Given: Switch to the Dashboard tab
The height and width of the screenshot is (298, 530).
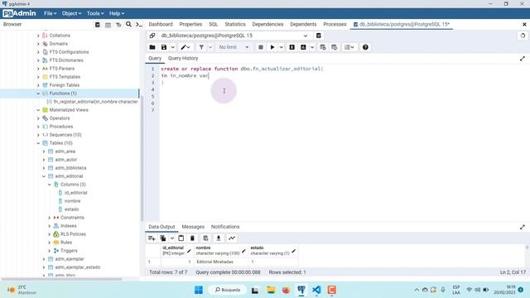Looking at the screenshot, I should pos(161,24).
